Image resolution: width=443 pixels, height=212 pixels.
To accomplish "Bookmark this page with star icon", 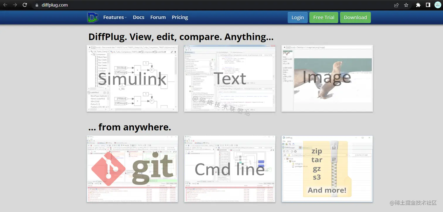I will click(406, 5).
